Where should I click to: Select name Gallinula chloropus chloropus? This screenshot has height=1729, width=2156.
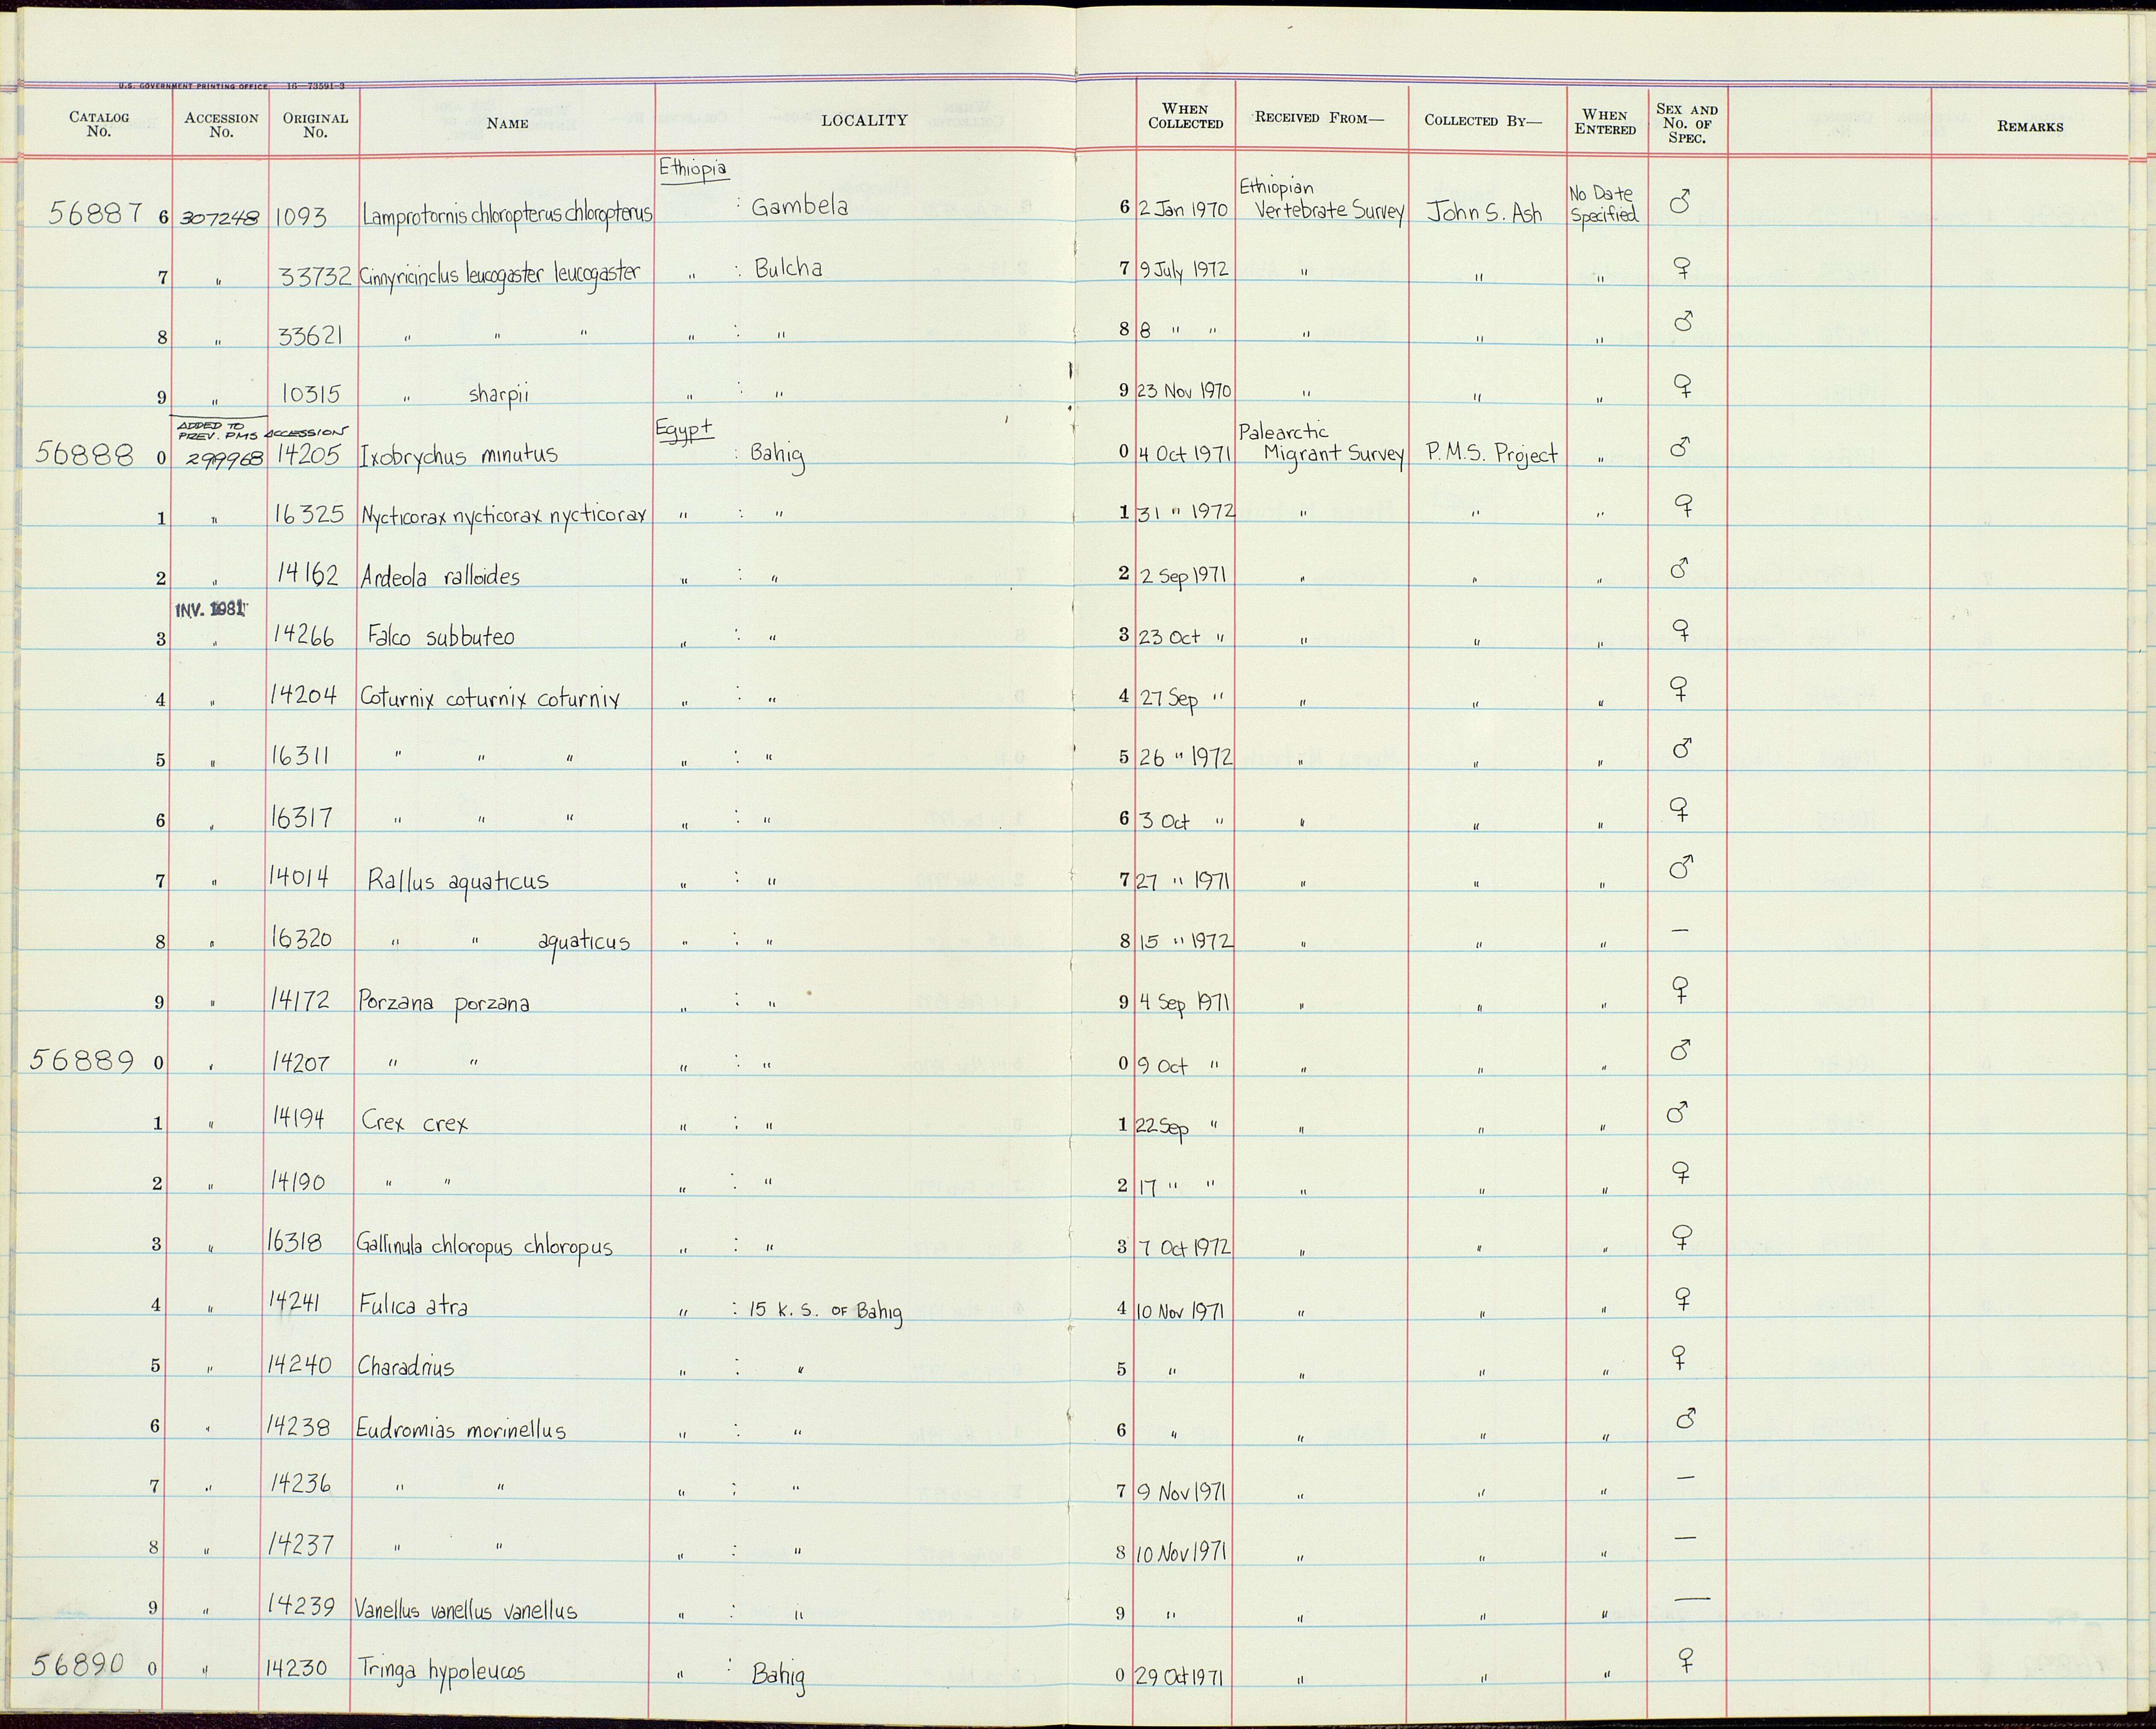coord(484,1246)
